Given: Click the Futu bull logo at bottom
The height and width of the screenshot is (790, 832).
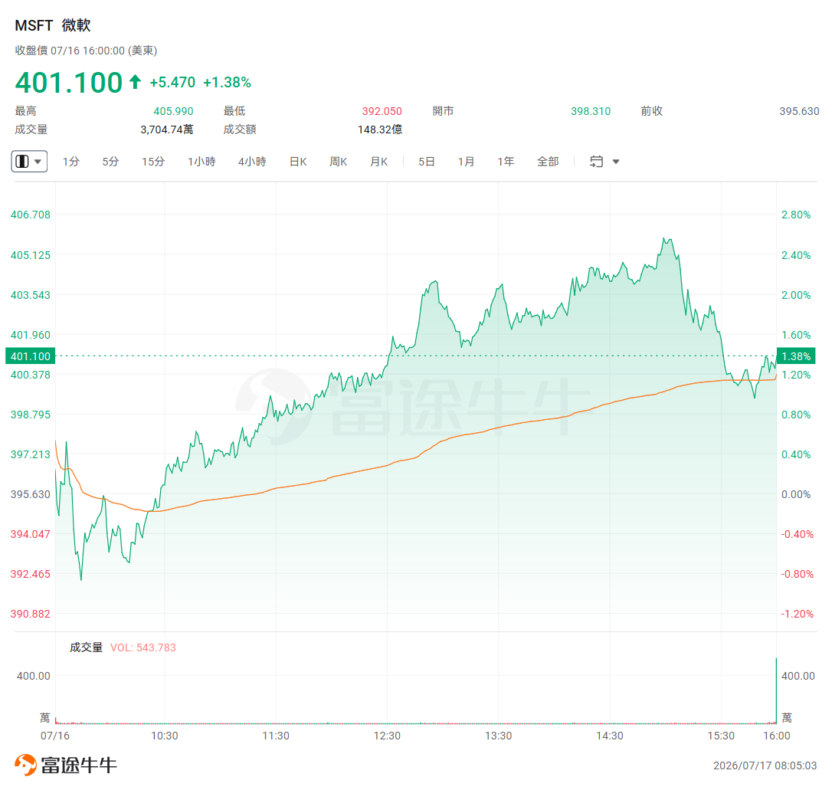Looking at the screenshot, I should 25,765.
